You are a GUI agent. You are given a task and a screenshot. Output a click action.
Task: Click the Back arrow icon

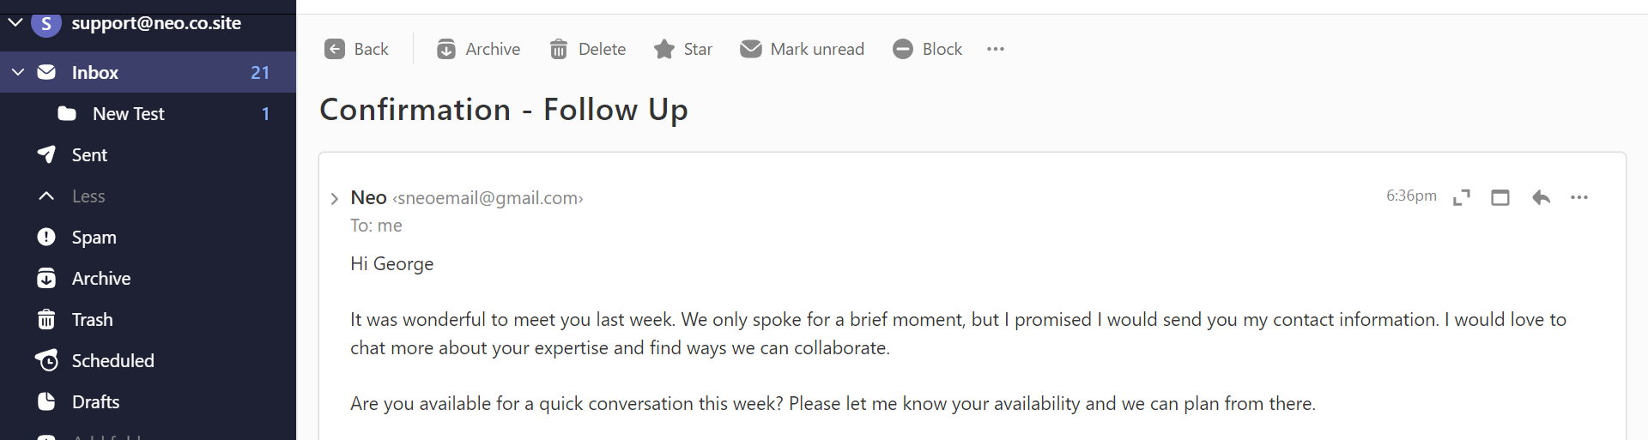pyautogui.click(x=335, y=49)
